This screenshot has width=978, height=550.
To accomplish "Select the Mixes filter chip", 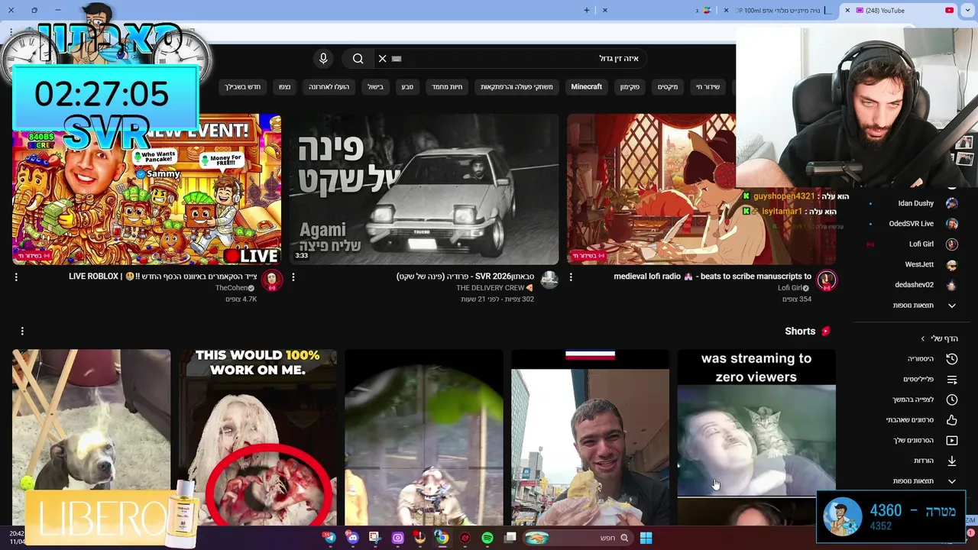I will pyautogui.click(x=668, y=87).
